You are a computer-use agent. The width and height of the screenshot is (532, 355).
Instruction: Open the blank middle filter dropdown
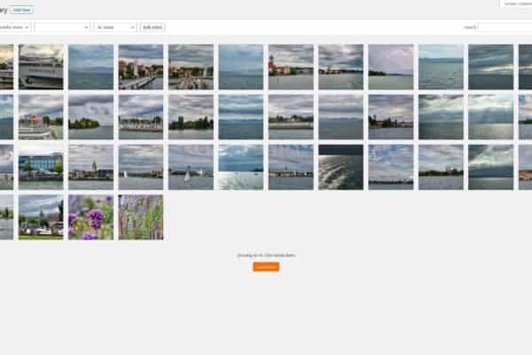(62, 28)
